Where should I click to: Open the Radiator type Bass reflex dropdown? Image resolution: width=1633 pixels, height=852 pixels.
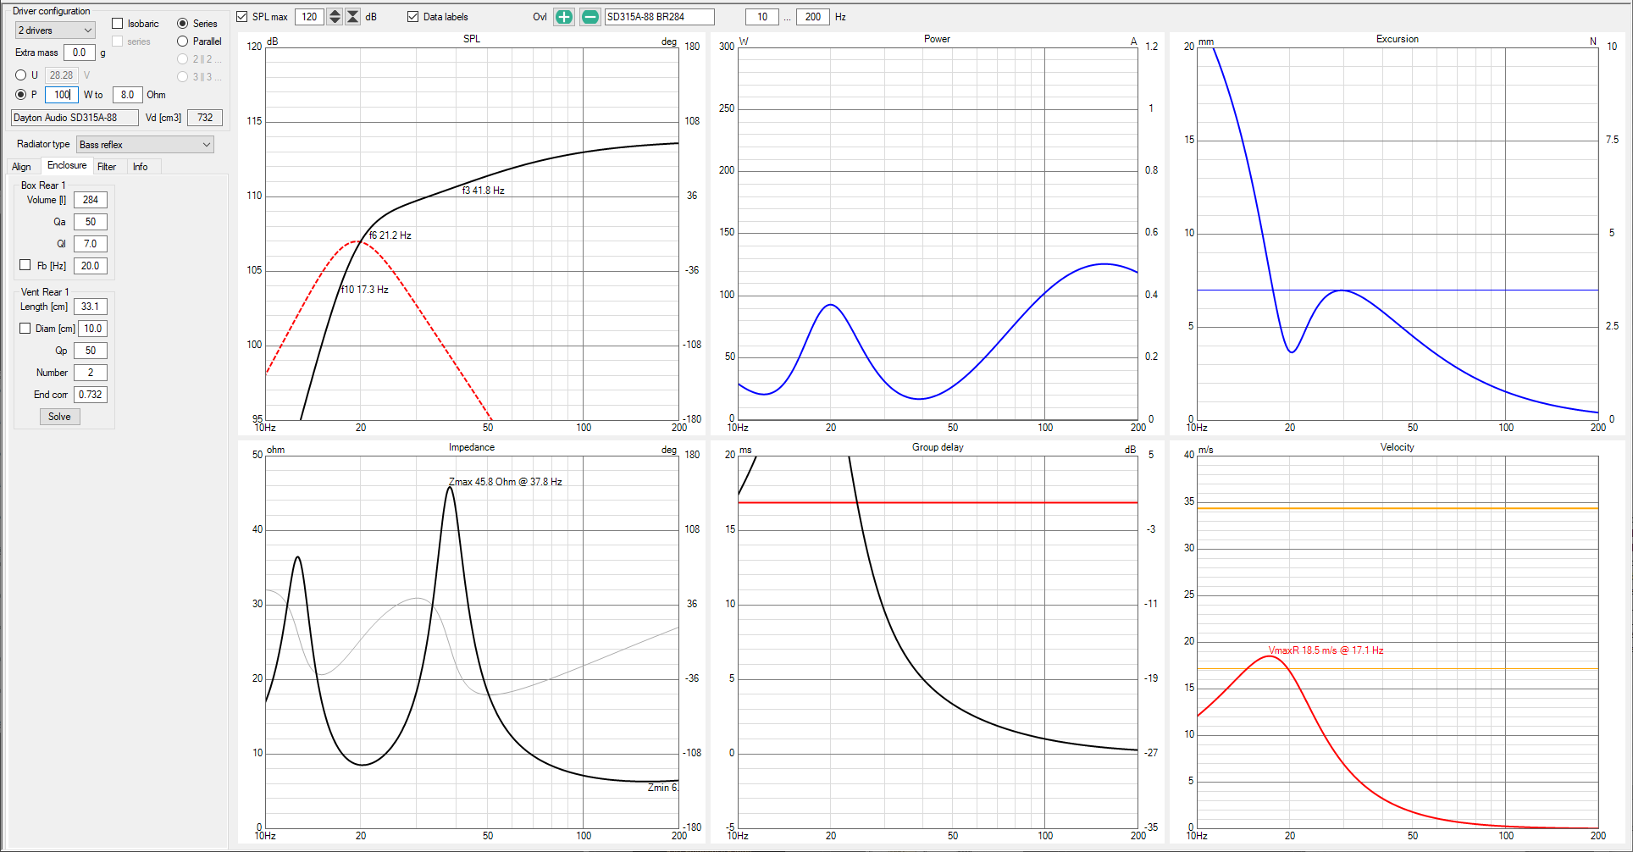pos(145,145)
